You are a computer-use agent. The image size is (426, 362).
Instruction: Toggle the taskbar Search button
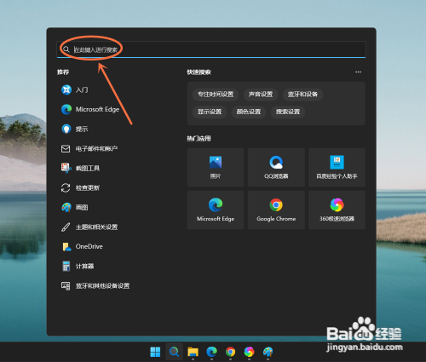click(x=174, y=352)
